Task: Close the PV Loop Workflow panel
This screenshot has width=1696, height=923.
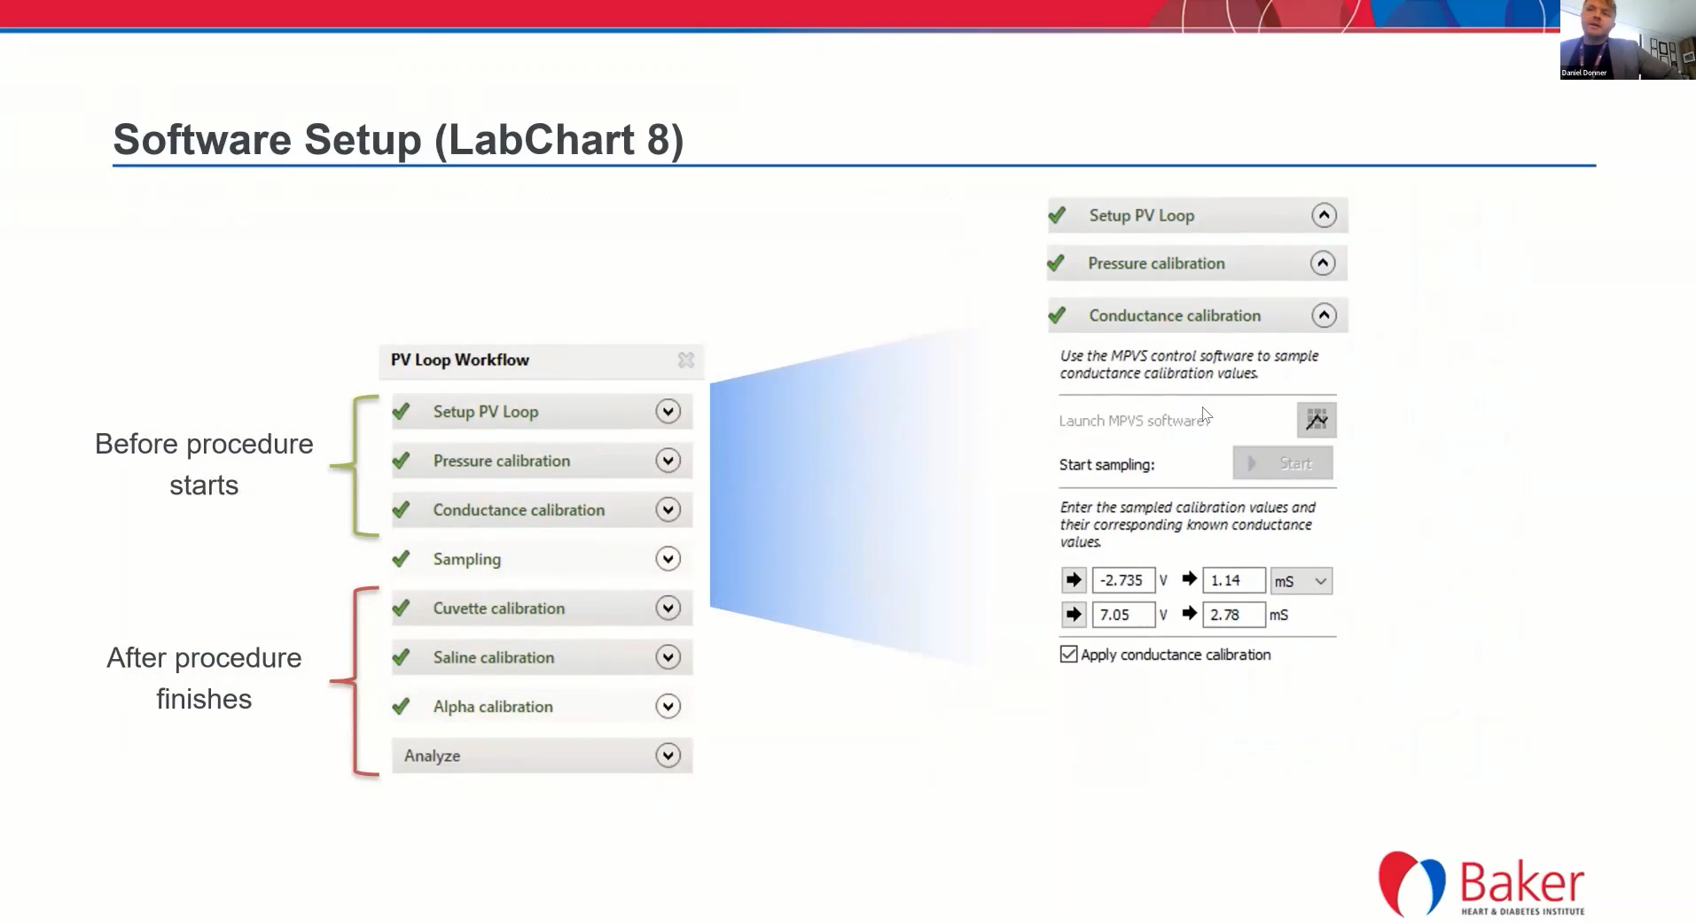Action: click(685, 360)
